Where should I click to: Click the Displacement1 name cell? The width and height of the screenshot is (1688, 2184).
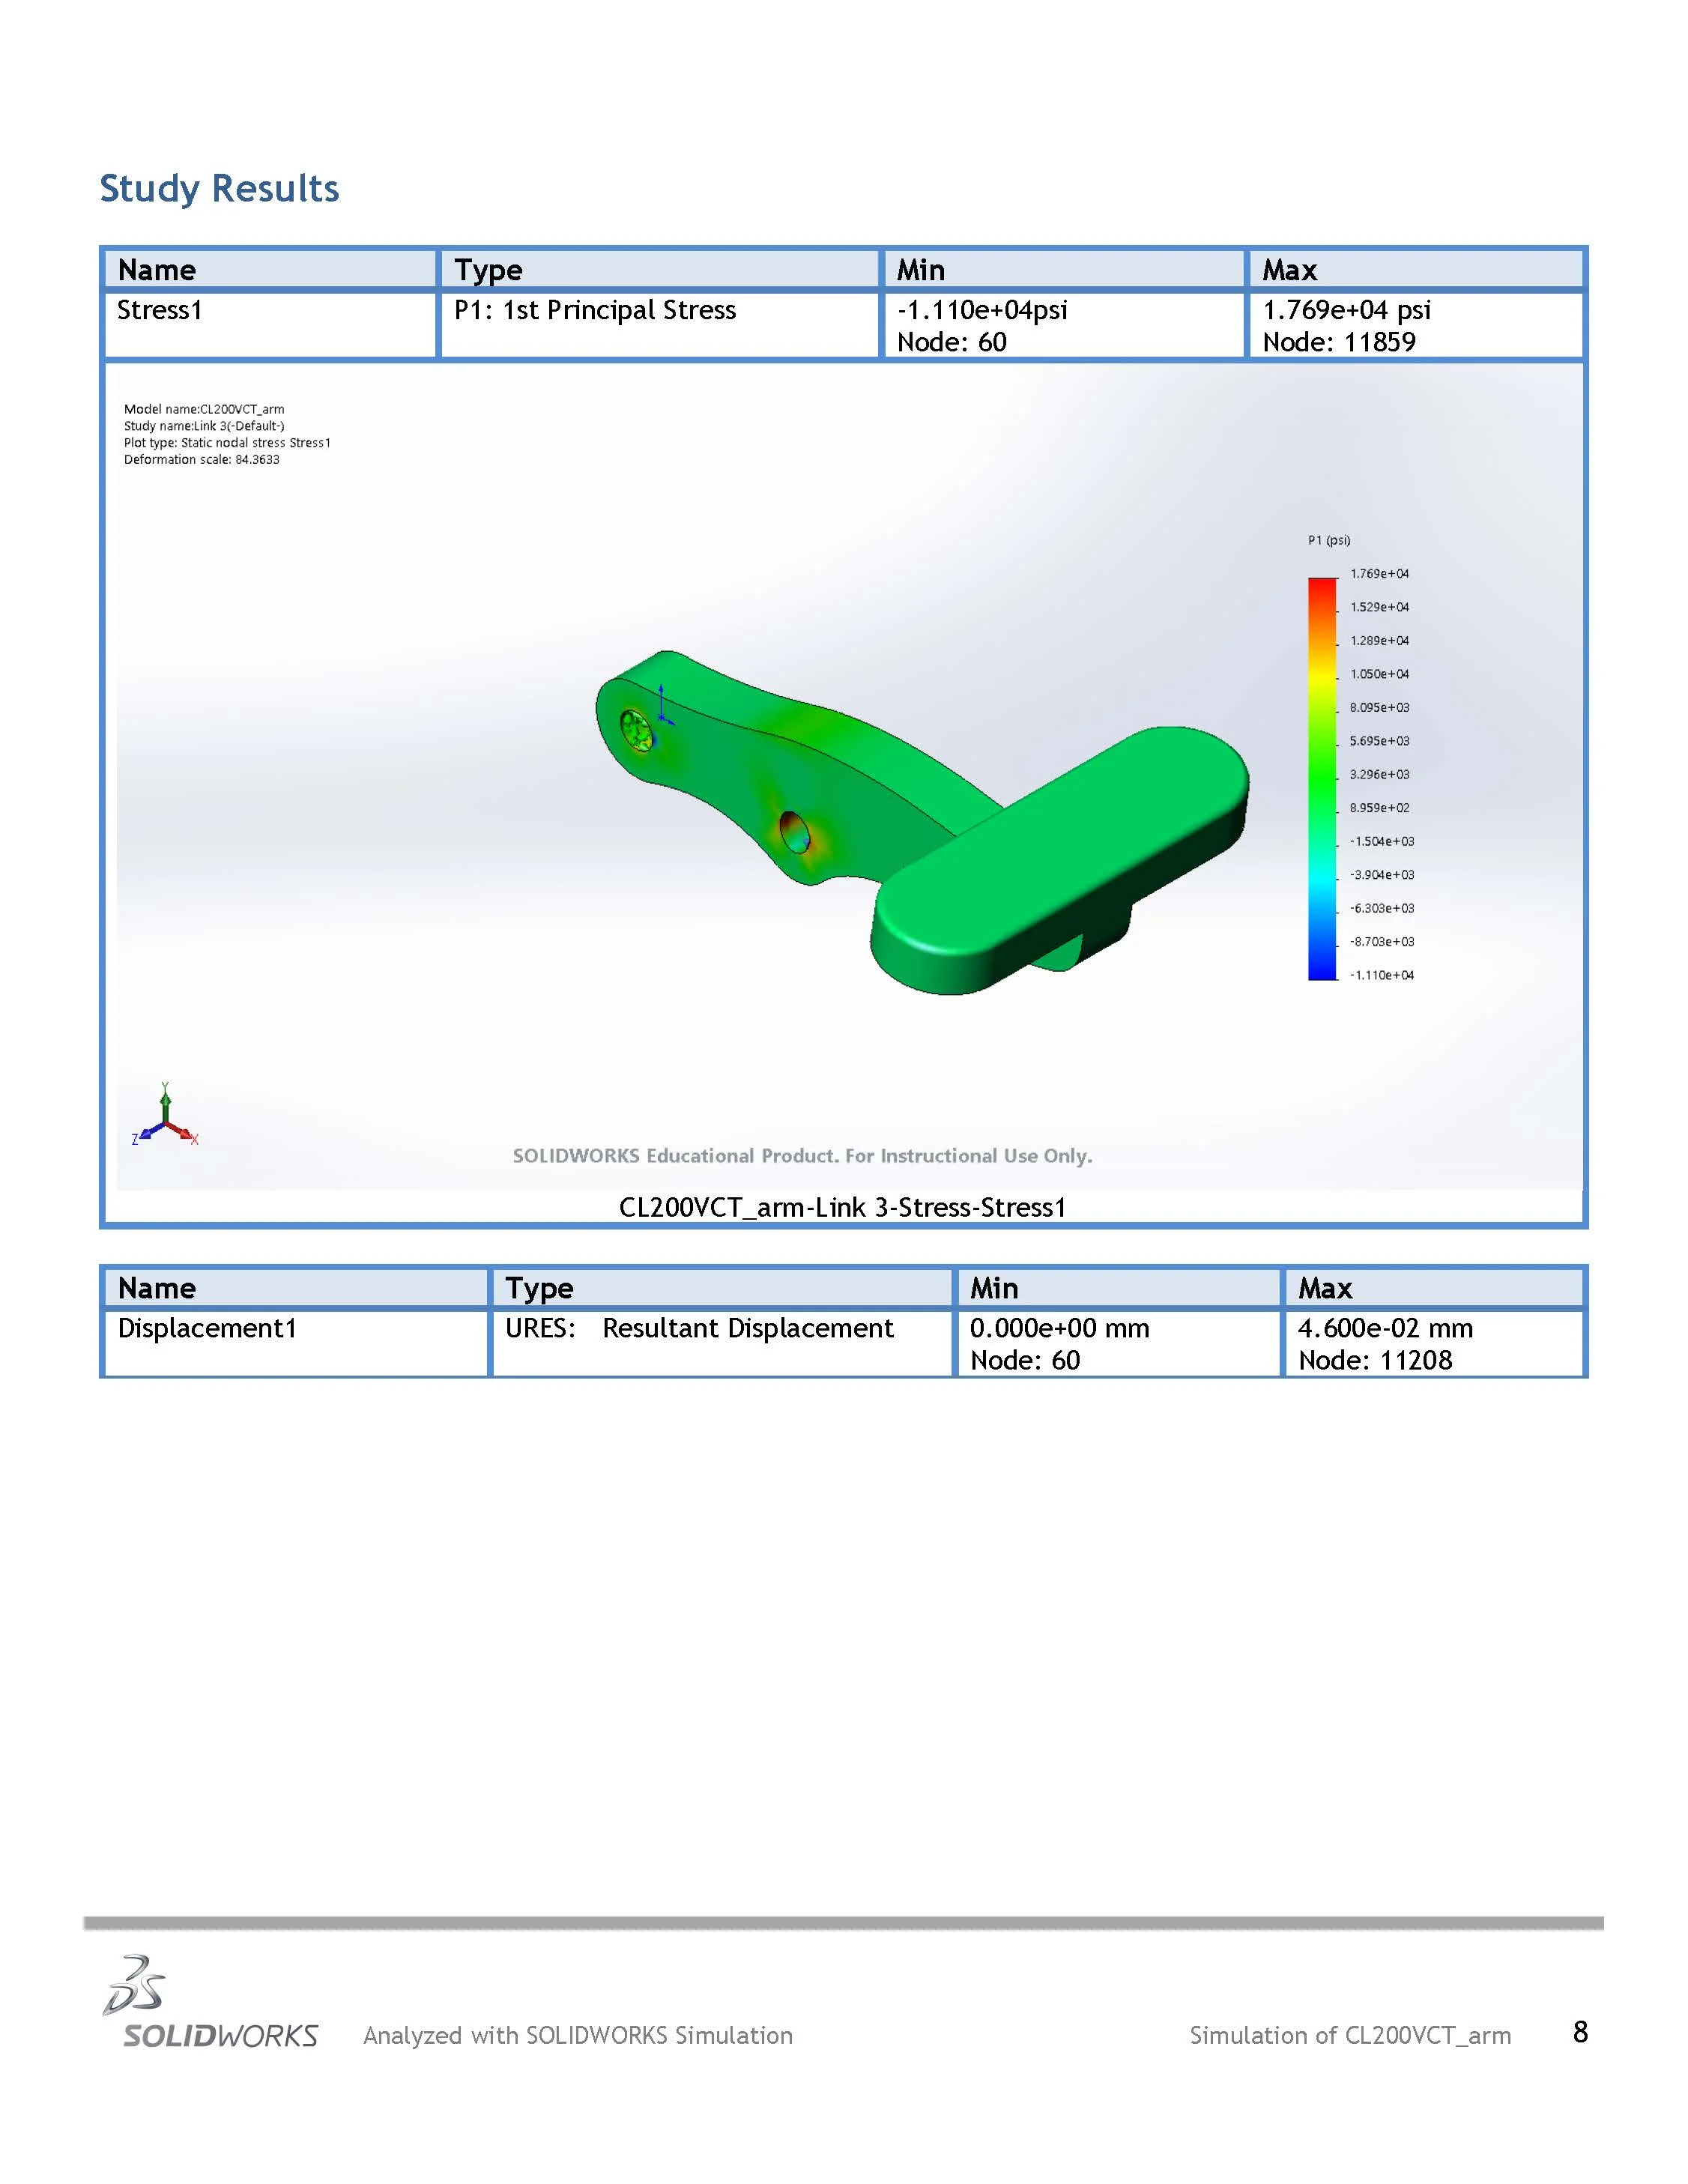tap(207, 1329)
